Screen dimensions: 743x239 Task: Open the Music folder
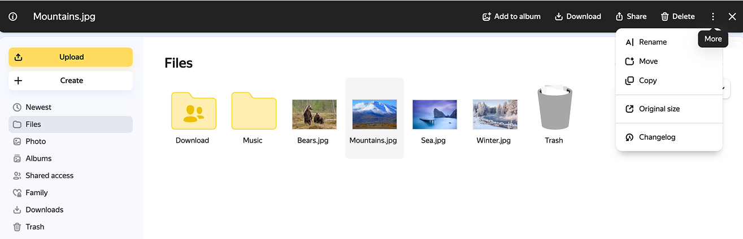(x=253, y=112)
